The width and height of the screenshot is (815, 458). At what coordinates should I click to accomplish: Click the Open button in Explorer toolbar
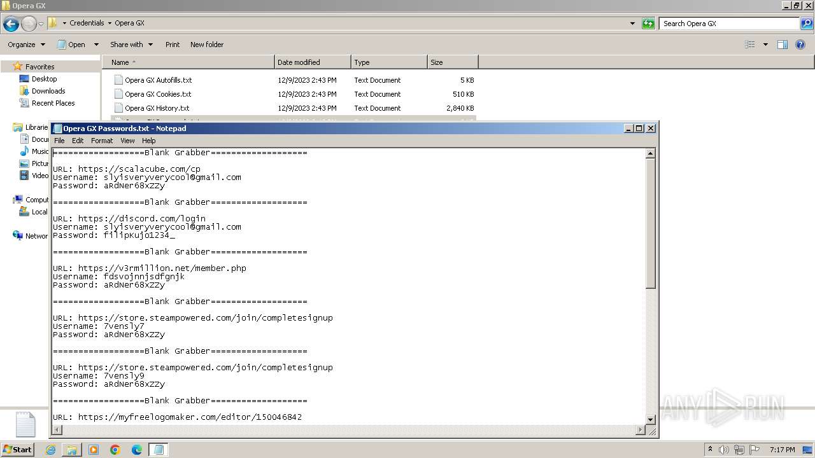coord(72,45)
